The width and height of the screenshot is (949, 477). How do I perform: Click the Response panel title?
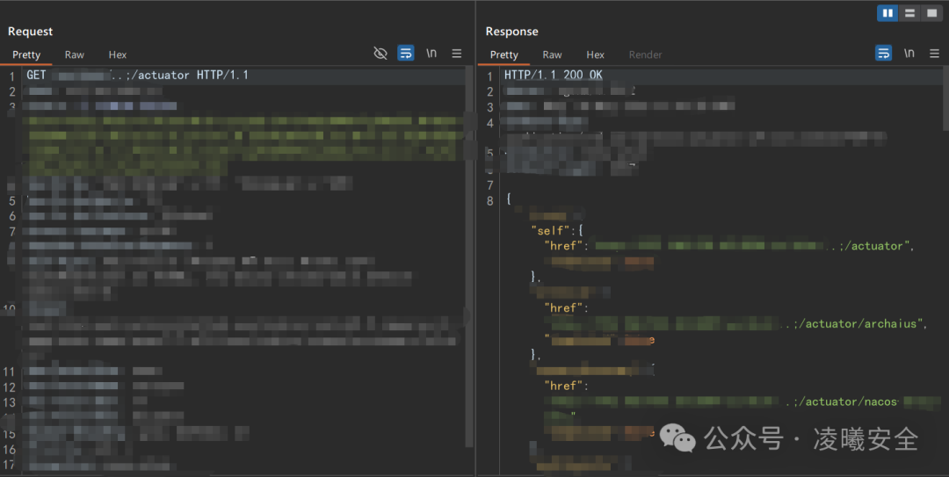click(512, 32)
